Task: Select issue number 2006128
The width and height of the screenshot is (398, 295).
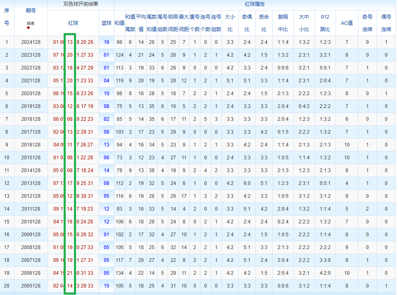Action: [x=31, y=273]
